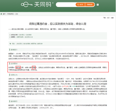
Task: Focus the search input field
Action: (66, 5)
